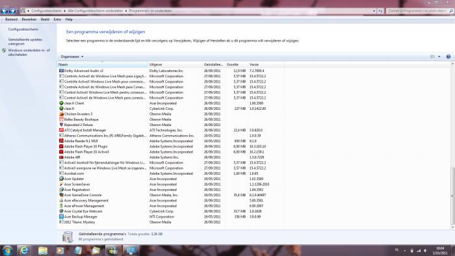Go back with the Back arrow button
The image size is (455, 256).
5,11
